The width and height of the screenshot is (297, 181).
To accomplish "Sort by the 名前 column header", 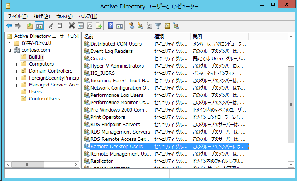I will click(117, 36).
